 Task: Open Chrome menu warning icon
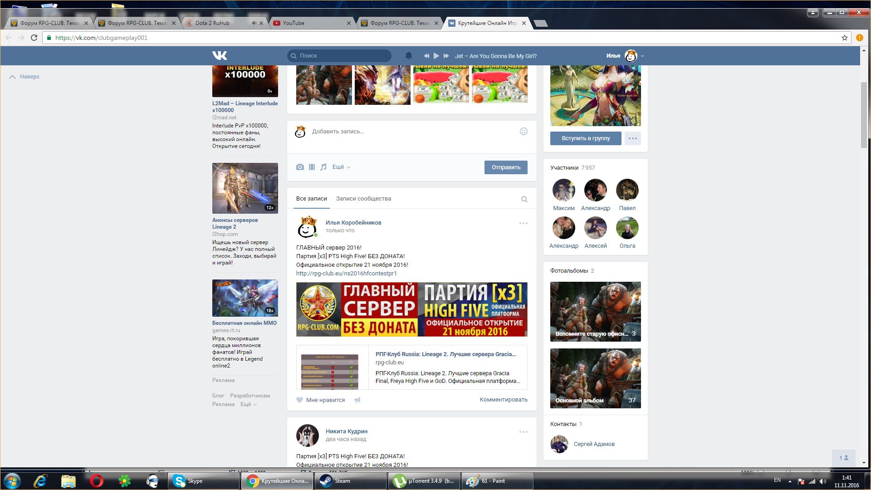(x=859, y=38)
